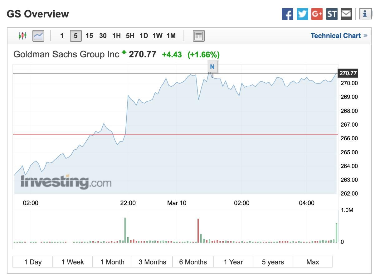Choose the 15 minute interval
The height and width of the screenshot is (280, 375).
[89, 36]
